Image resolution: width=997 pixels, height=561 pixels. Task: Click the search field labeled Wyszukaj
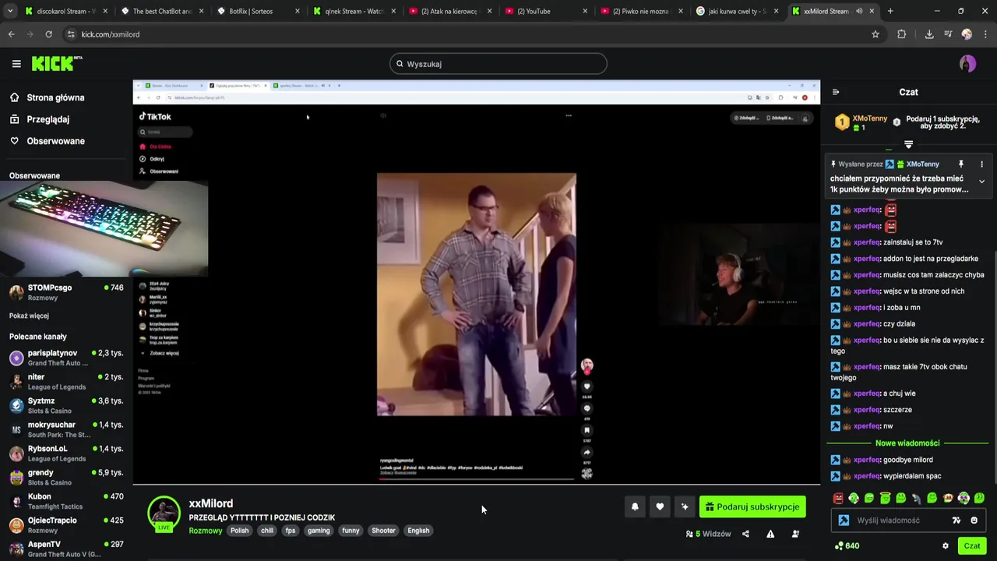pyautogui.click(x=498, y=64)
